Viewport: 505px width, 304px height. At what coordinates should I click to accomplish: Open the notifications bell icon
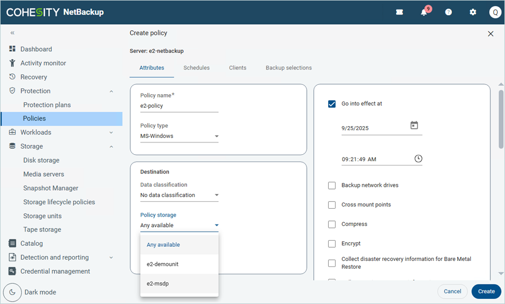(424, 12)
